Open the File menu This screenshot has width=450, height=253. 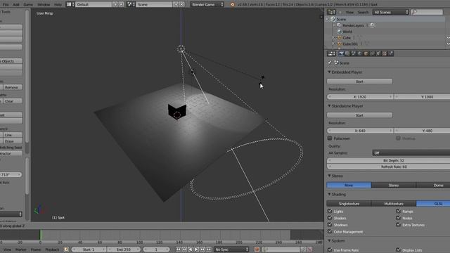[x=6, y=5]
